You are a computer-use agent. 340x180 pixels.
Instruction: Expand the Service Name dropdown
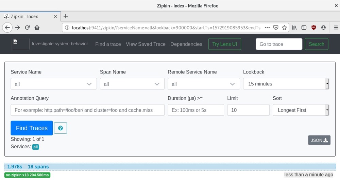[54, 84]
